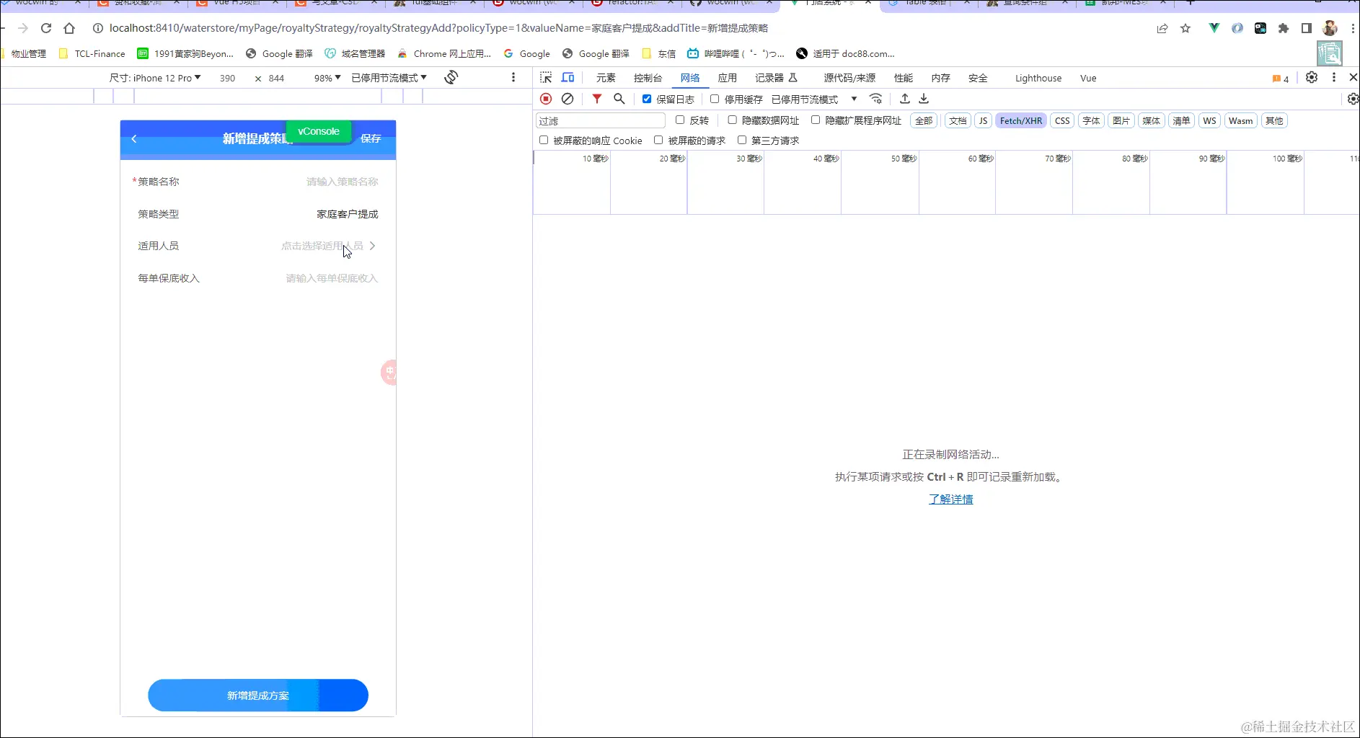Image resolution: width=1360 pixels, height=738 pixels.
Task: Uncheck the 保留日志 checkbox
Action: (647, 99)
